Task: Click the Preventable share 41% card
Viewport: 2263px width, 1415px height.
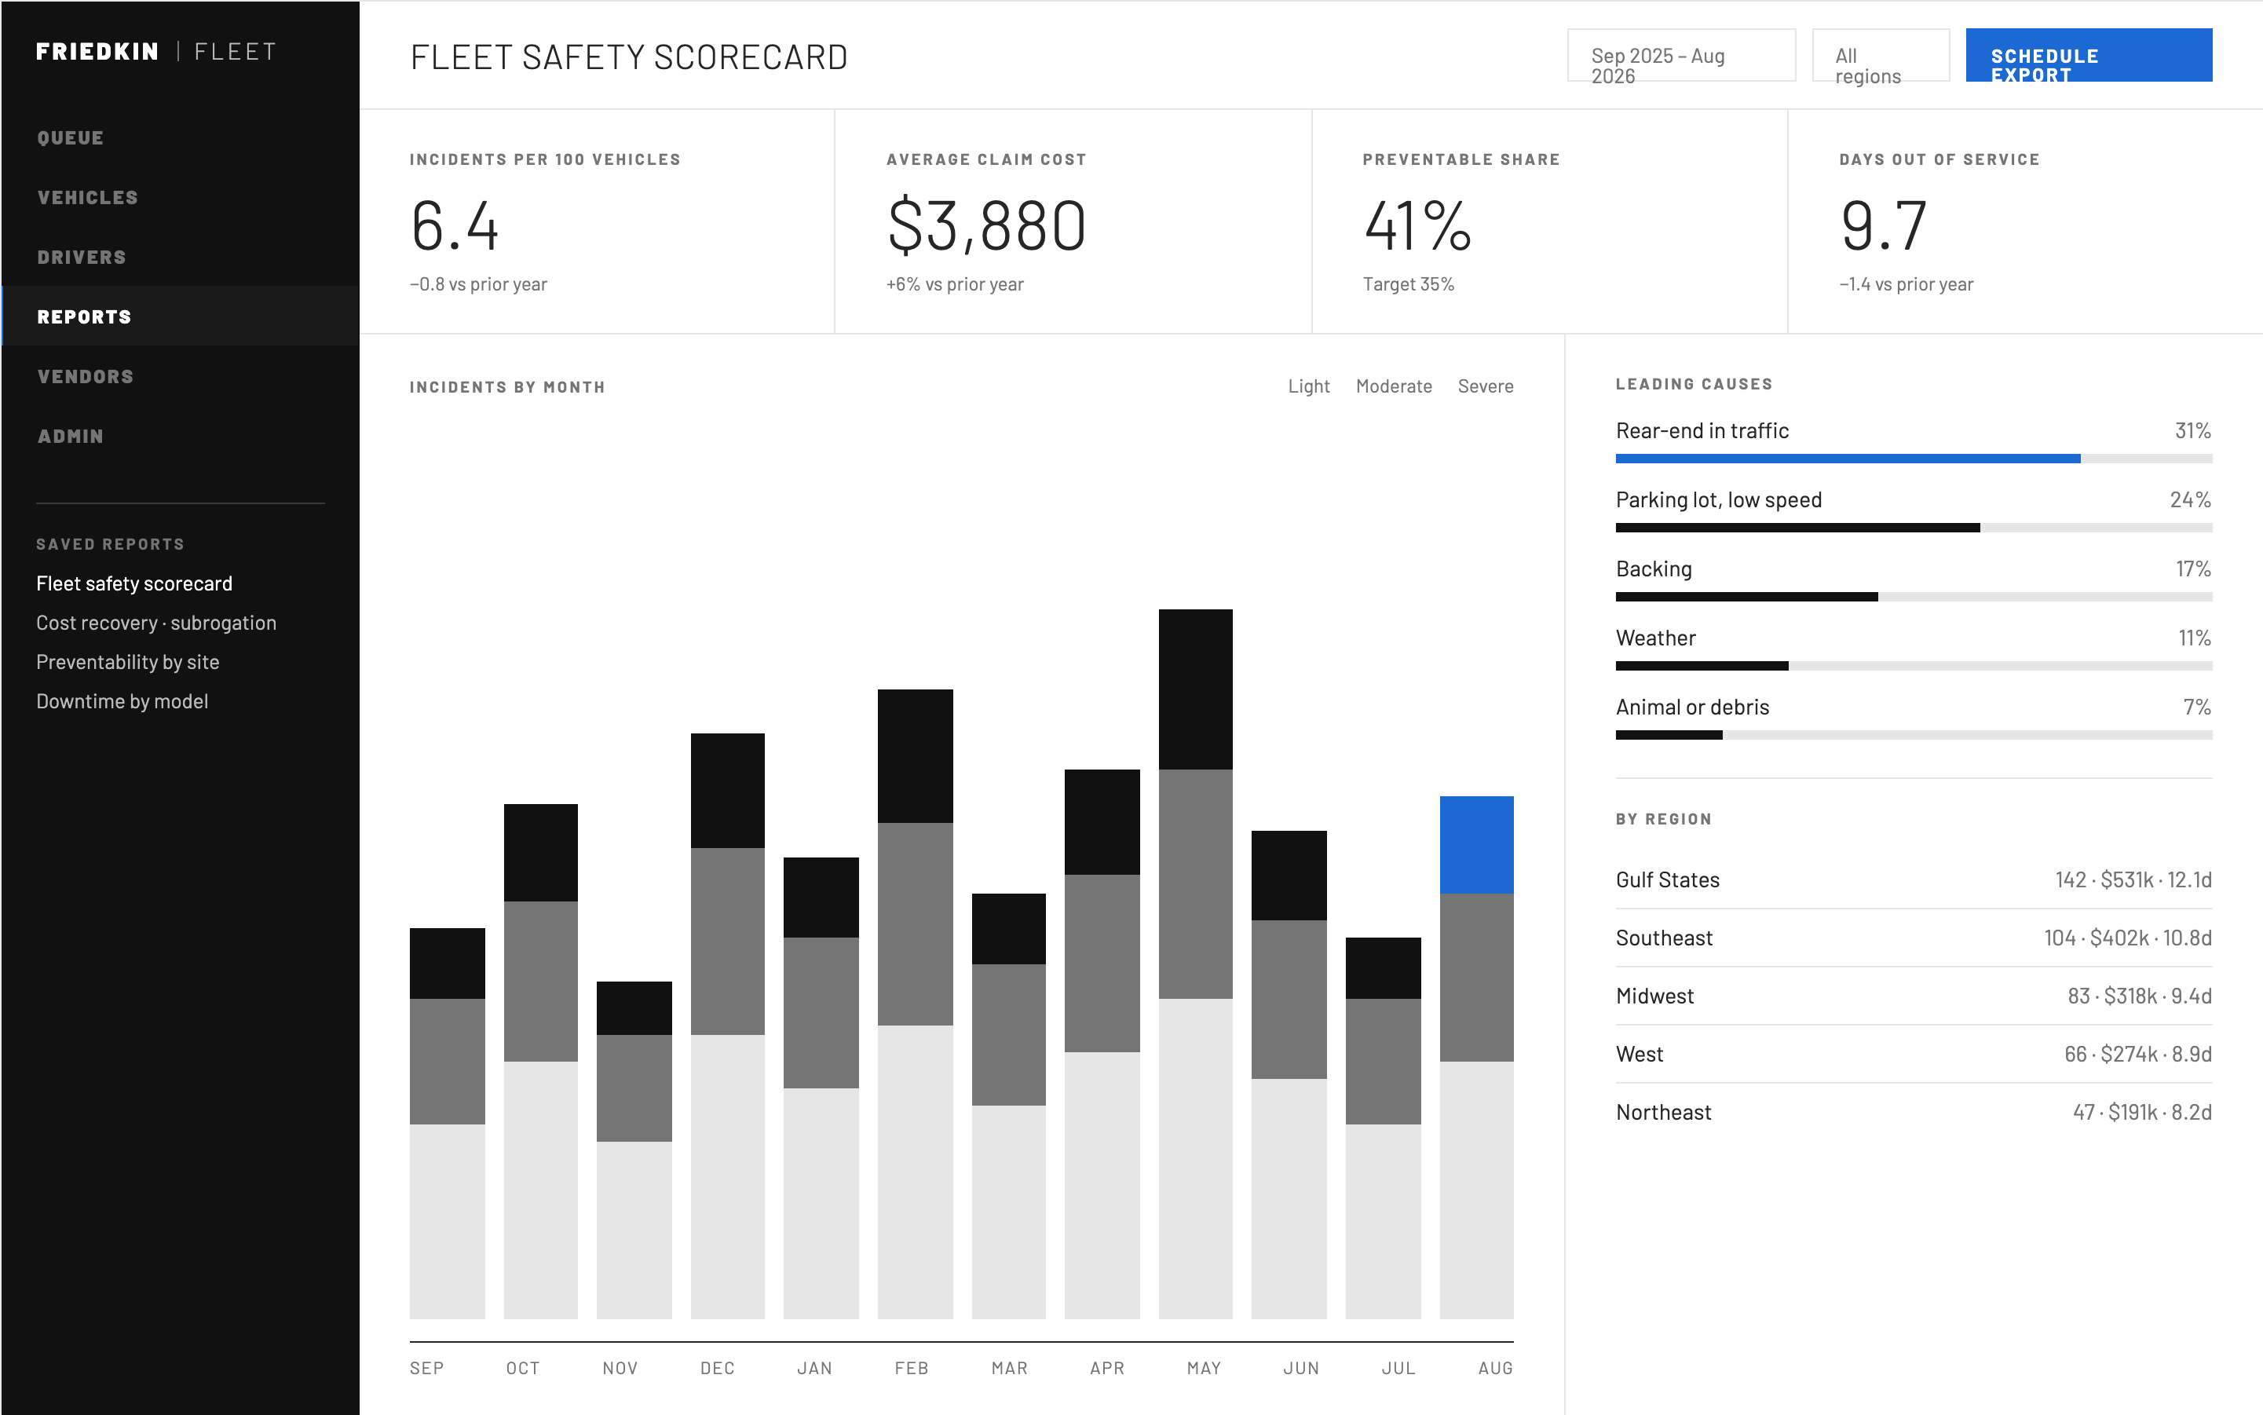Action: 1549,221
